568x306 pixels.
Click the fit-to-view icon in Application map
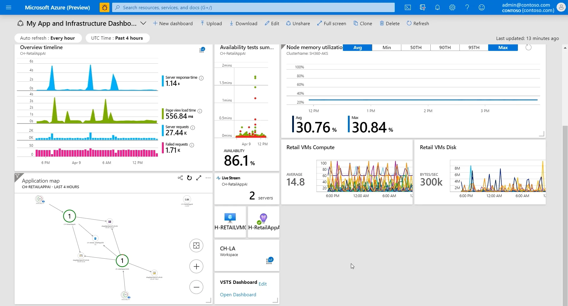(196, 245)
